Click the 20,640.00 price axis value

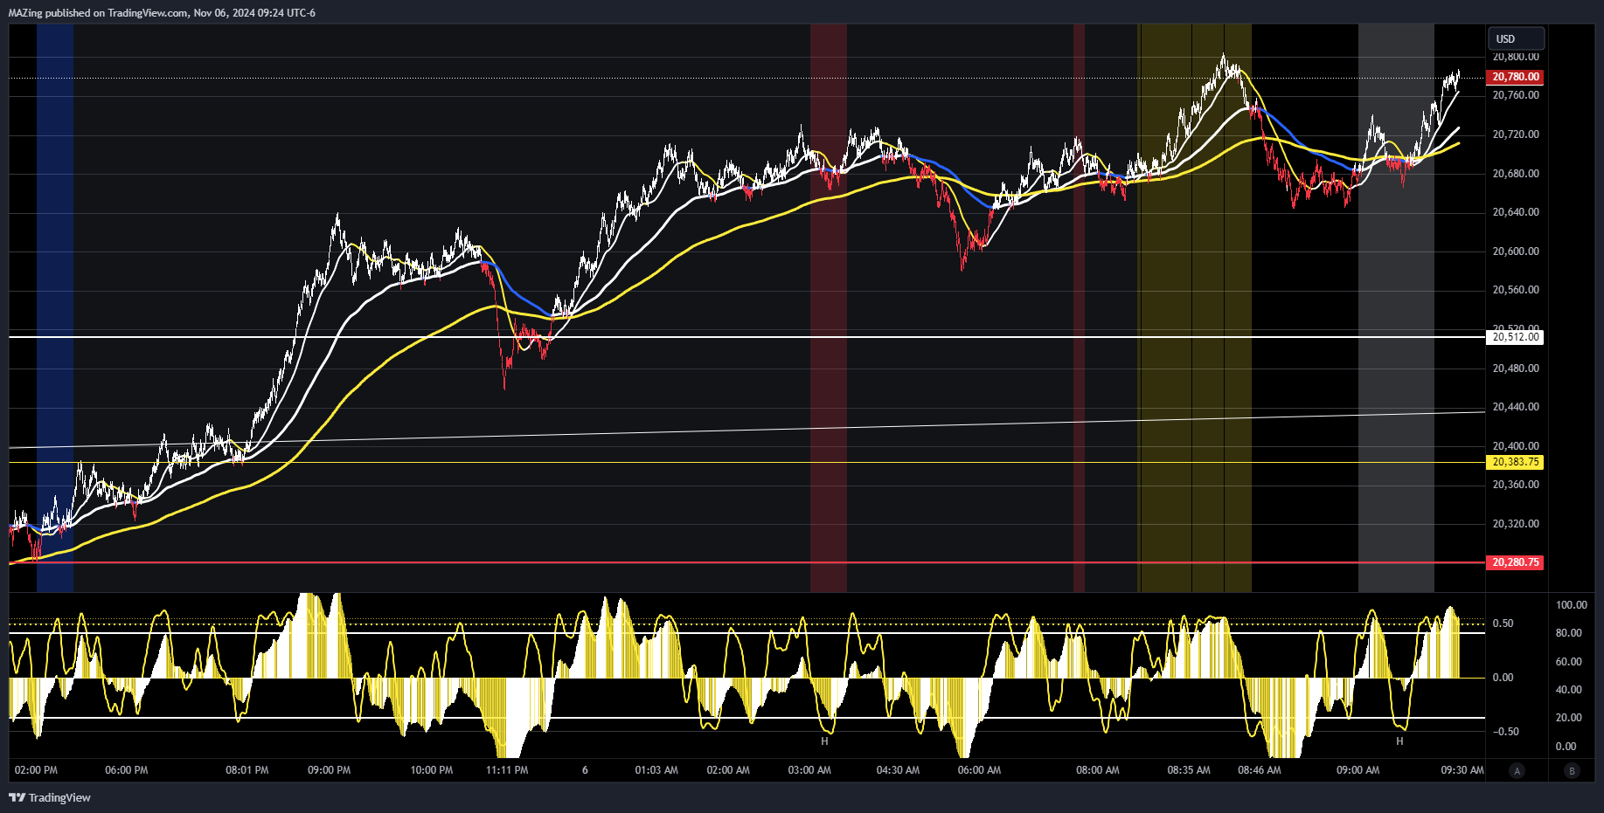click(1516, 212)
